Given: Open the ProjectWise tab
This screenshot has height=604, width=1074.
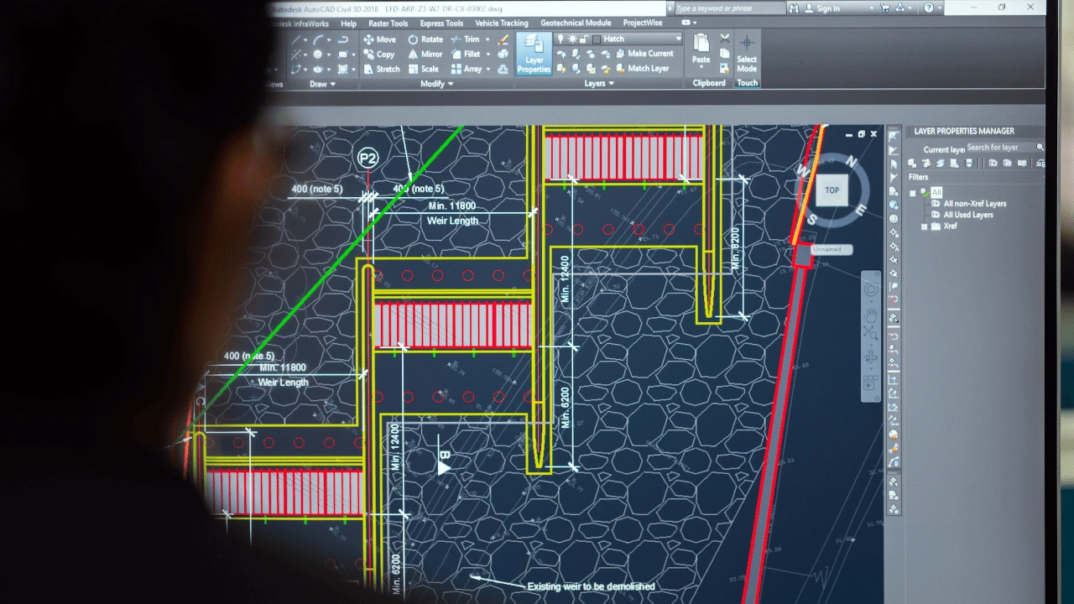Looking at the screenshot, I should [x=642, y=23].
